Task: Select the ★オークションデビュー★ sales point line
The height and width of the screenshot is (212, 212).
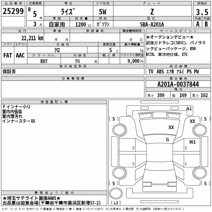Action: 170,37
